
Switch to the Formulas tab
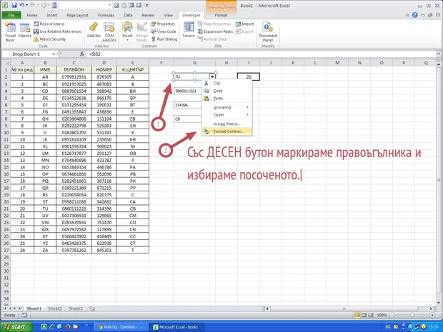[x=106, y=15]
